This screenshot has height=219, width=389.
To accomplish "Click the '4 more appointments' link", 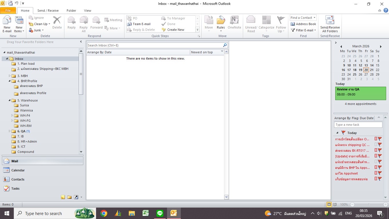I will tap(360, 104).
